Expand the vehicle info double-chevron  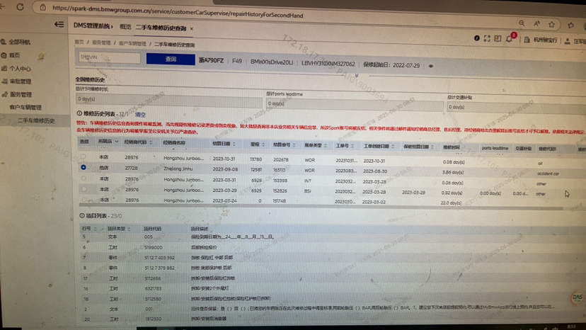click(357, 76)
